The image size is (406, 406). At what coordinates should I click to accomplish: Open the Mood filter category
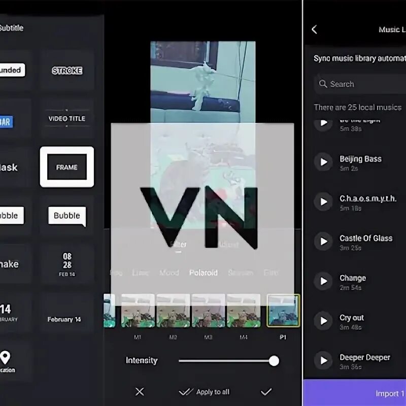(169, 273)
